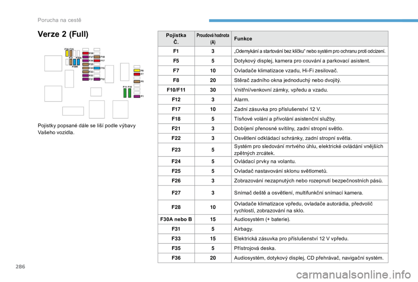Image resolution: width=418 pixels, height=282 pixels.
Task: Click the blue F15 fuse
Action: click(97, 68)
